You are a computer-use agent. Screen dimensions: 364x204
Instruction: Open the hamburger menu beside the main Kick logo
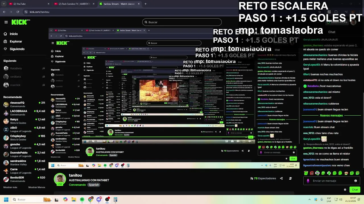coord(6,22)
